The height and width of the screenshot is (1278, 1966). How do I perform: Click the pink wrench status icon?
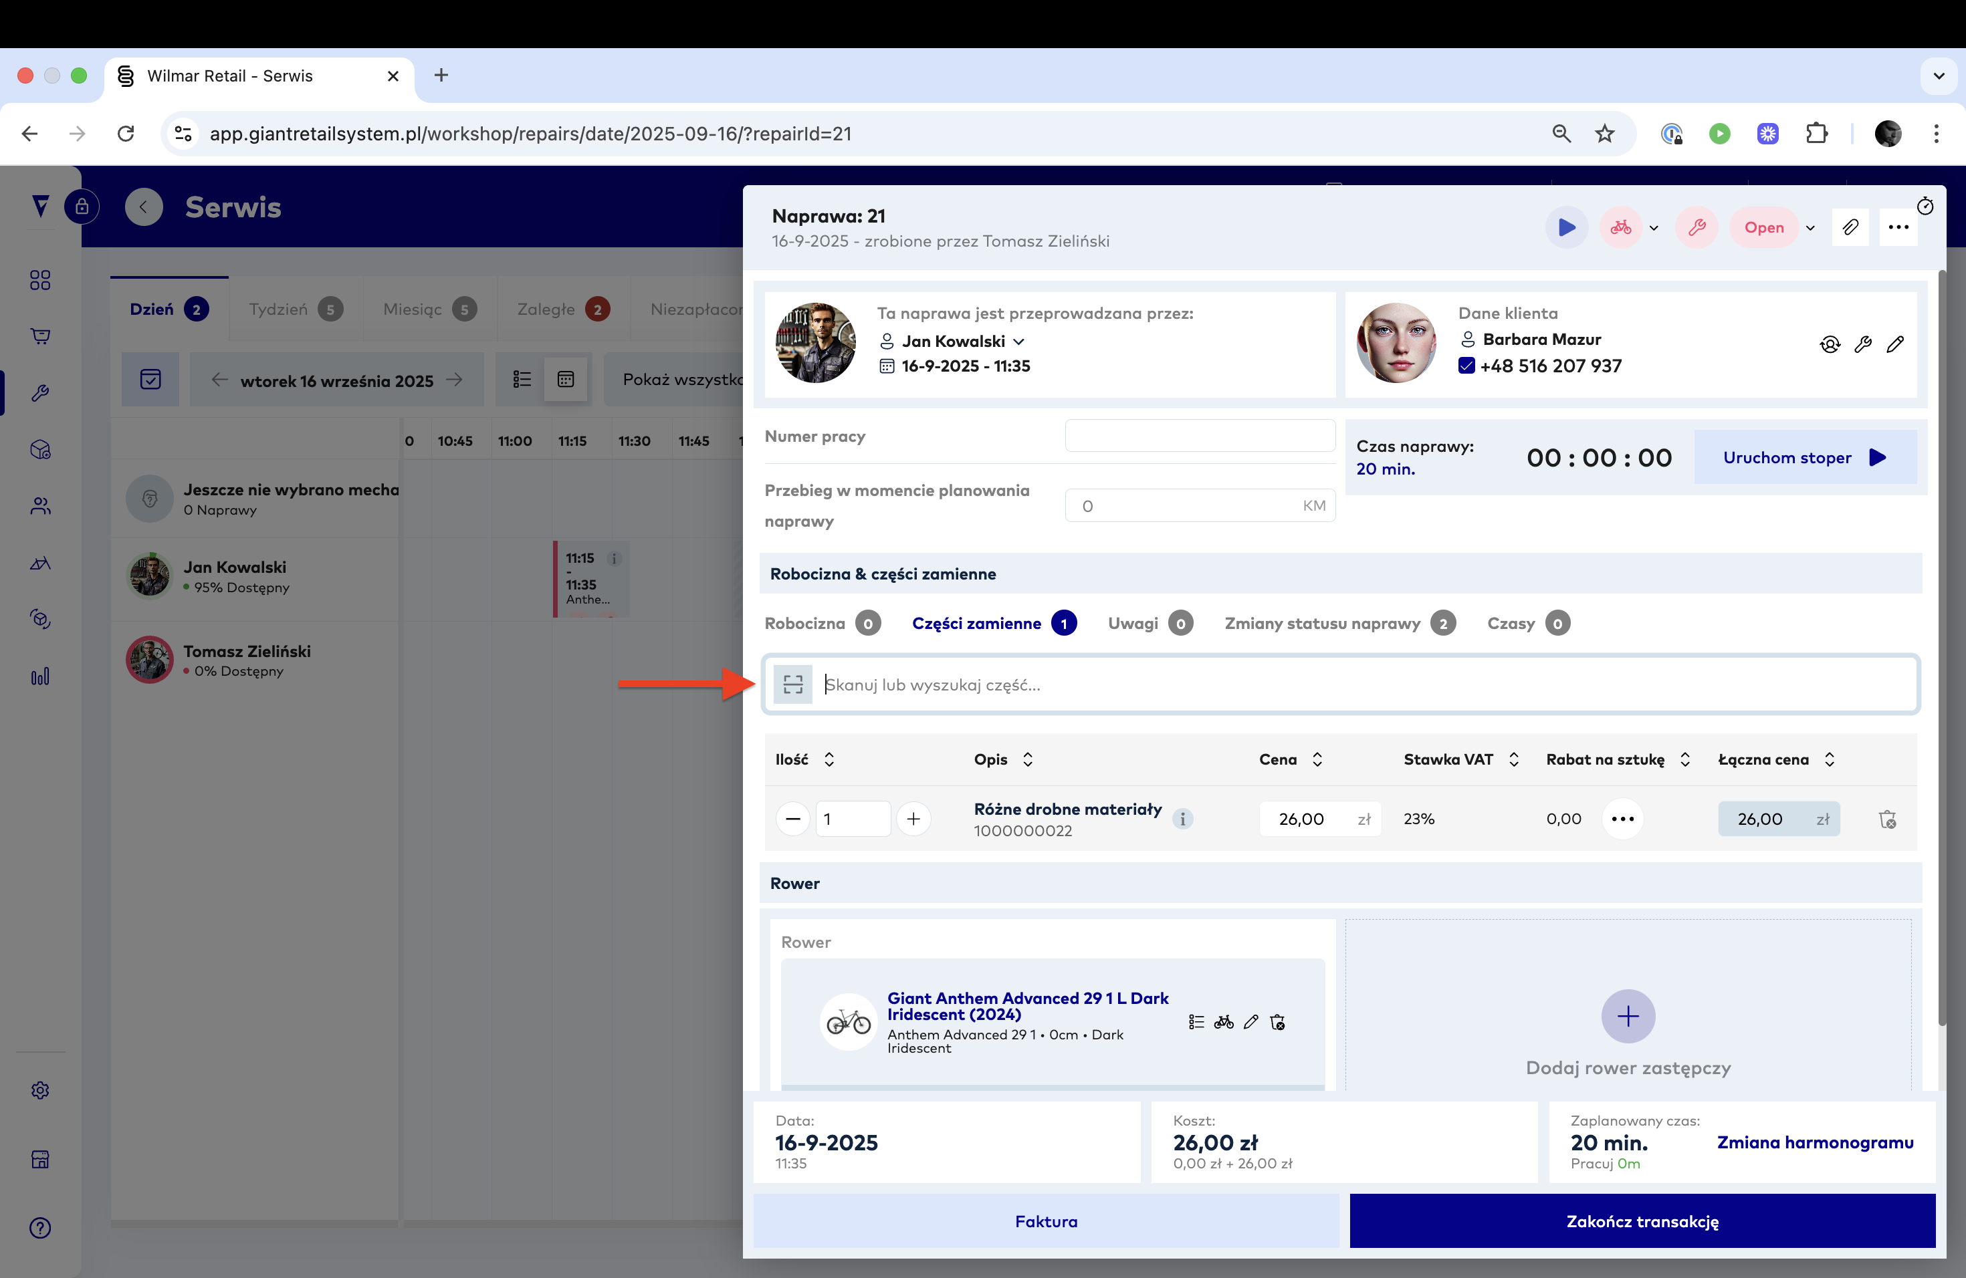pyautogui.click(x=1697, y=227)
